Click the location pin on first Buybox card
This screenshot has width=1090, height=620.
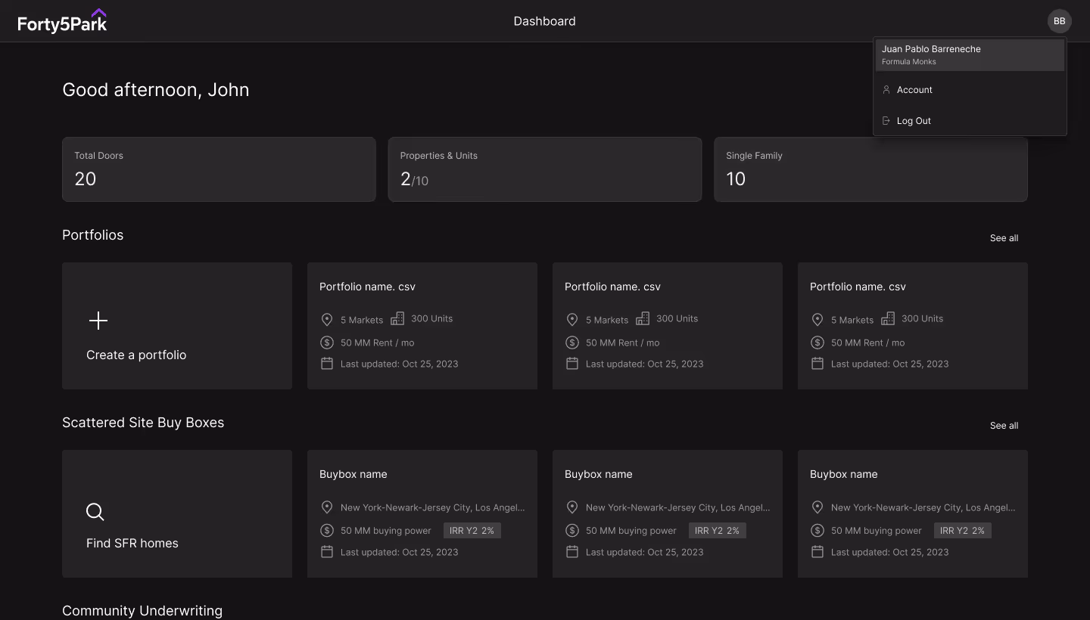pos(327,507)
